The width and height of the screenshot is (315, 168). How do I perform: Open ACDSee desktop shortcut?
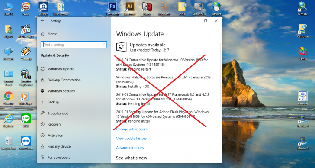(x=43, y=9)
